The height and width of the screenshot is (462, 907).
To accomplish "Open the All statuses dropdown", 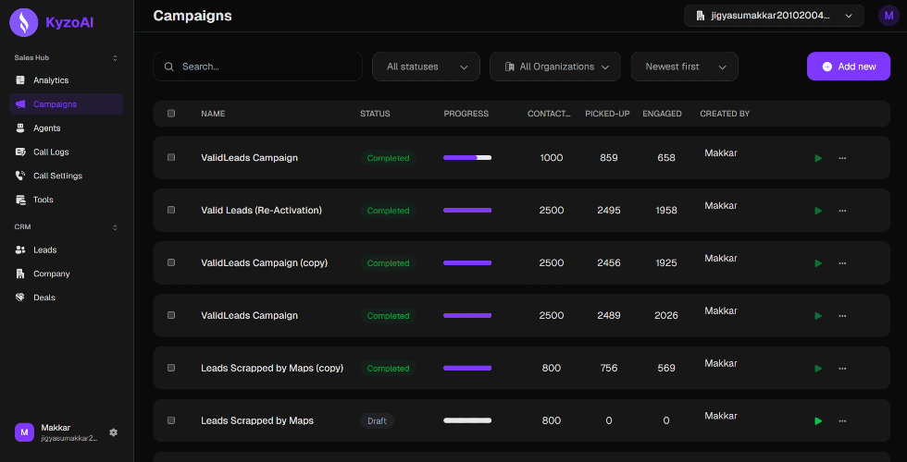I will pos(426,67).
